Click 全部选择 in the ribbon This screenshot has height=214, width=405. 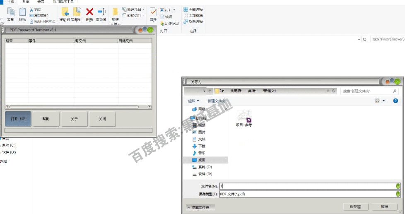[x=193, y=10]
